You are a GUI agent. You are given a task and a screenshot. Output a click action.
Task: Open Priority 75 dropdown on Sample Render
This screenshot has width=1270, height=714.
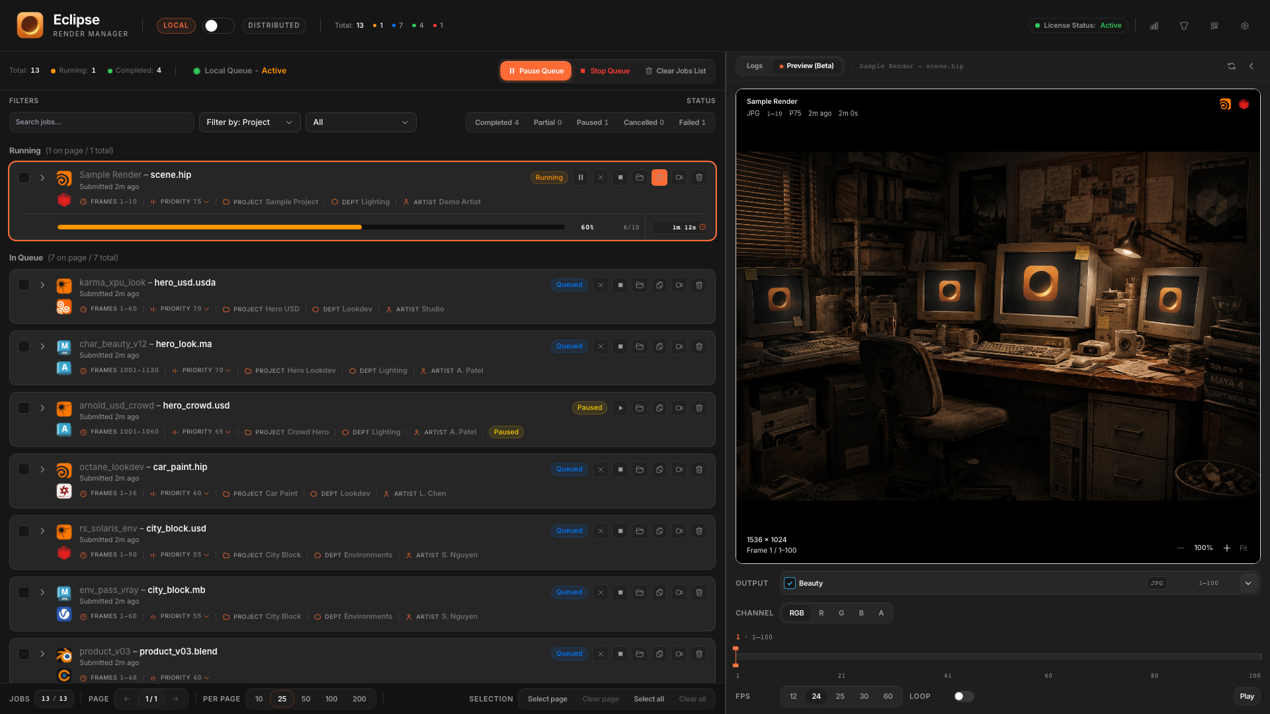[x=180, y=202]
